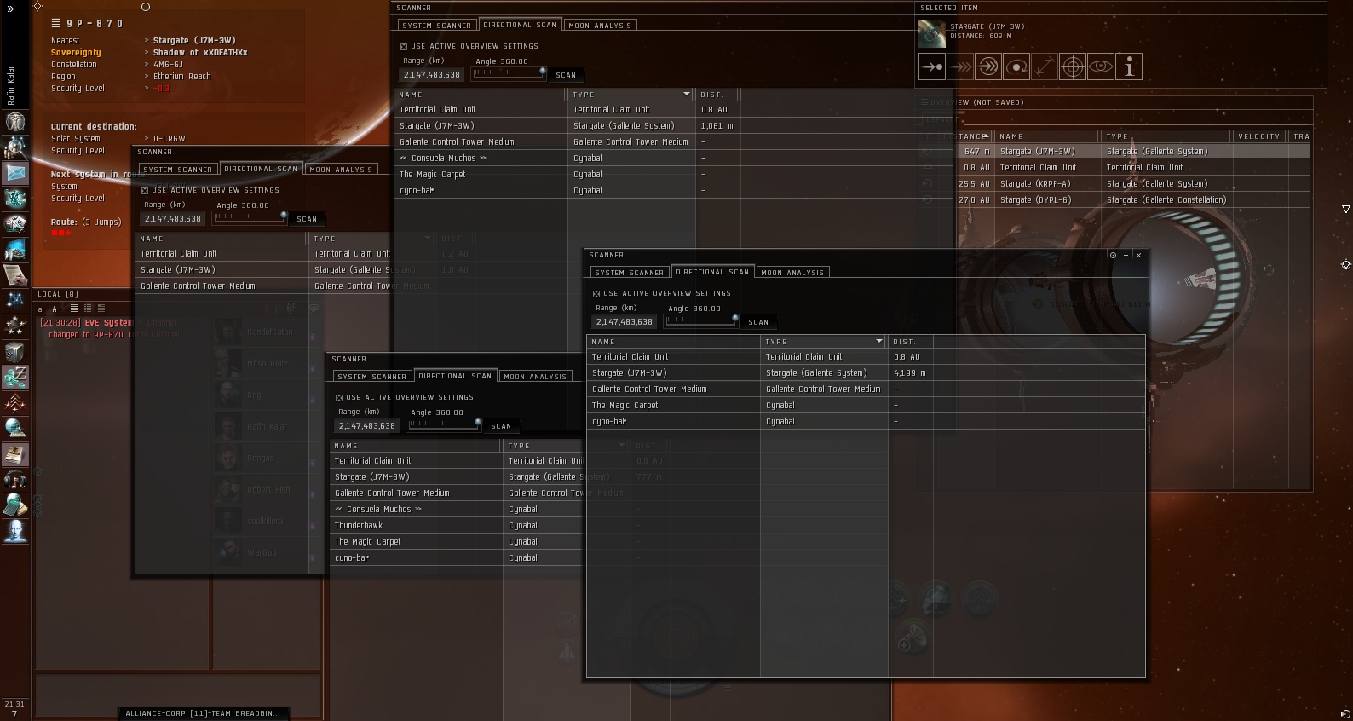Lock target using the crosshair icon

pyautogui.click(x=1073, y=66)
